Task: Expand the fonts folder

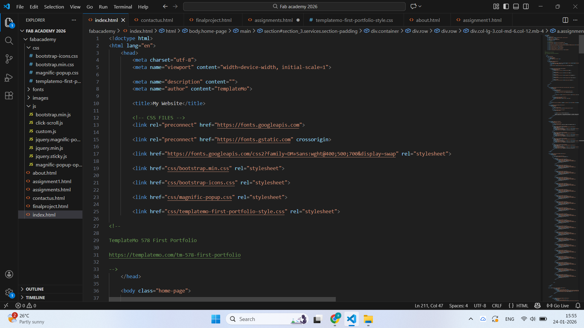Action: coord(38,89)
